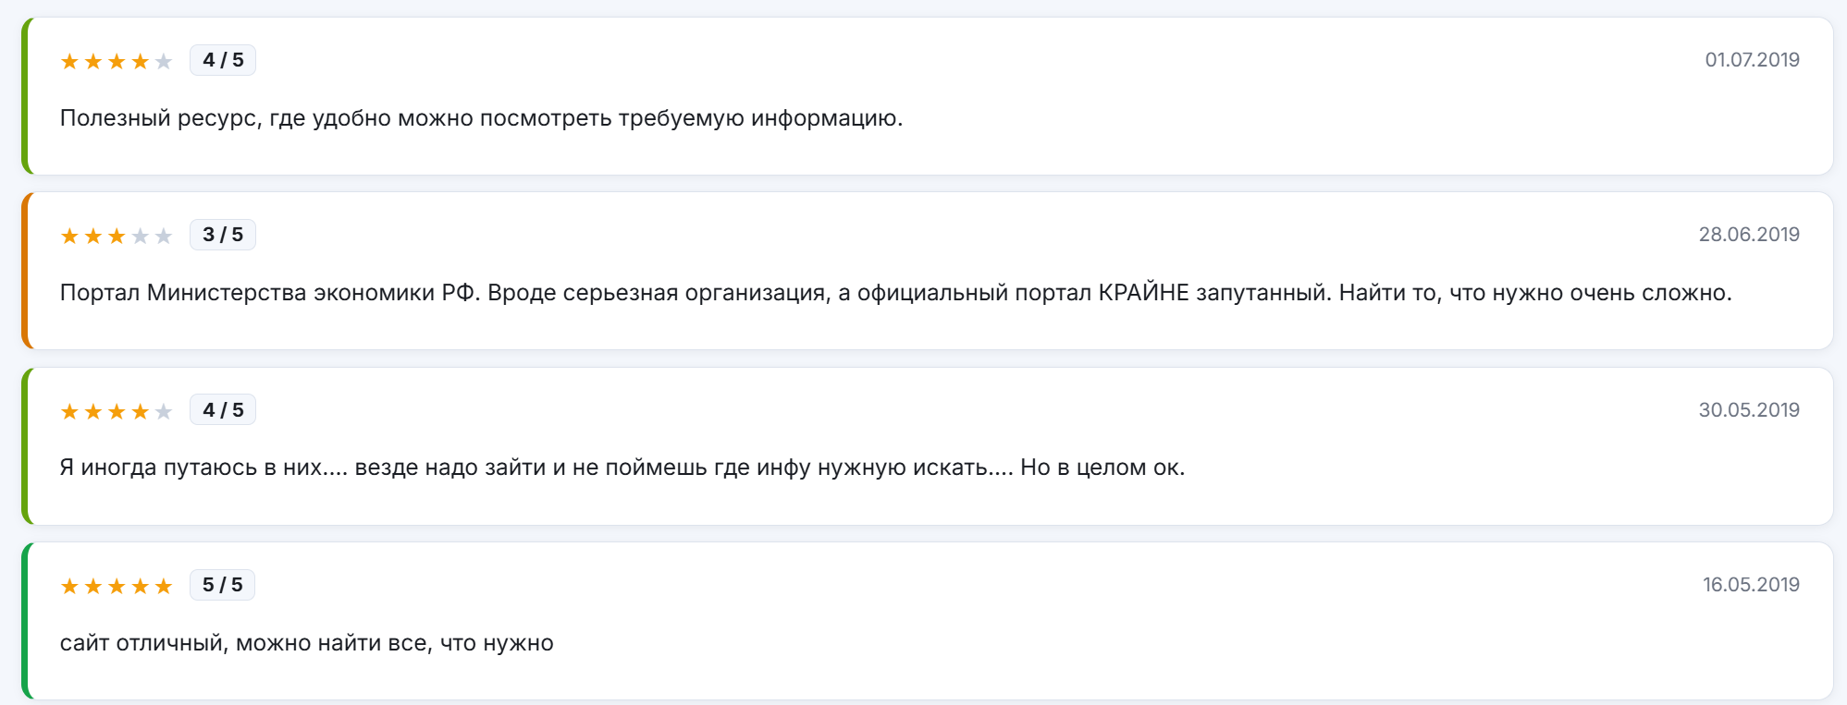1847x705 pixels.
Task: Click the date 30.05.2019
Action: pos(1749,409)
